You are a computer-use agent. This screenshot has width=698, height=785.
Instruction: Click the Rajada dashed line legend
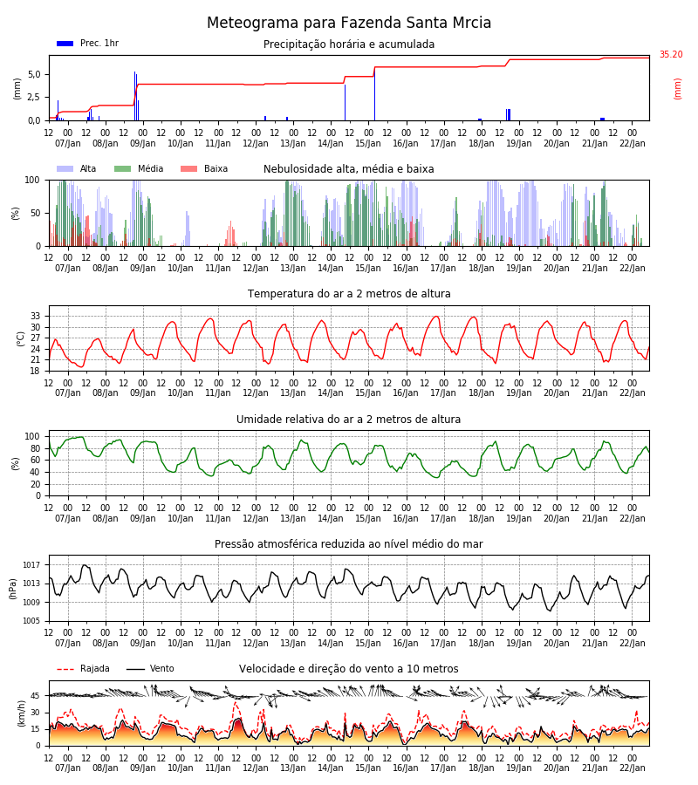tap(65, 669)
